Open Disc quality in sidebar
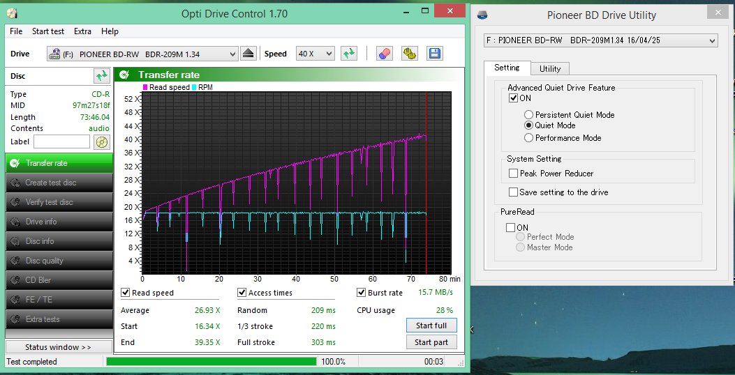 (59, 261)
